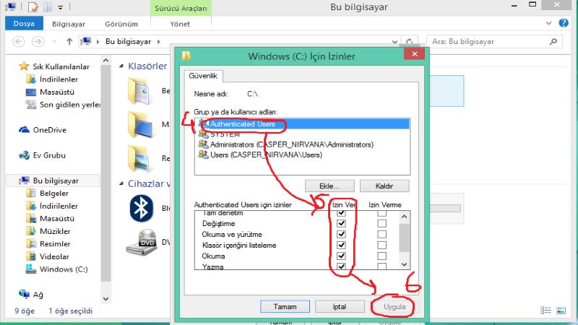Deny Değiştirme permission checkbox
The width and height of the screenshot is (578, 325).
(x=382, y=223)
